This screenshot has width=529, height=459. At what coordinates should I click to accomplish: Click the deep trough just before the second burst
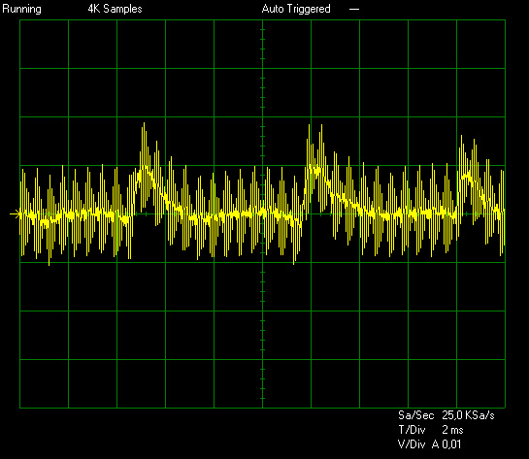click(x=294, y=263)
